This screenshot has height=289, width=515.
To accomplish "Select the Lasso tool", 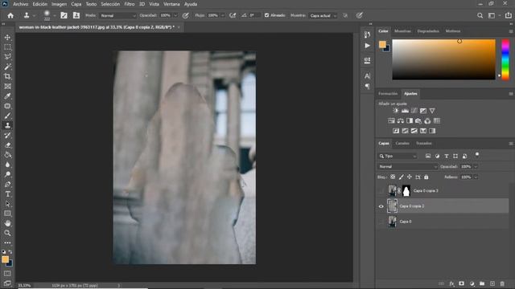I will click(7, 57).
